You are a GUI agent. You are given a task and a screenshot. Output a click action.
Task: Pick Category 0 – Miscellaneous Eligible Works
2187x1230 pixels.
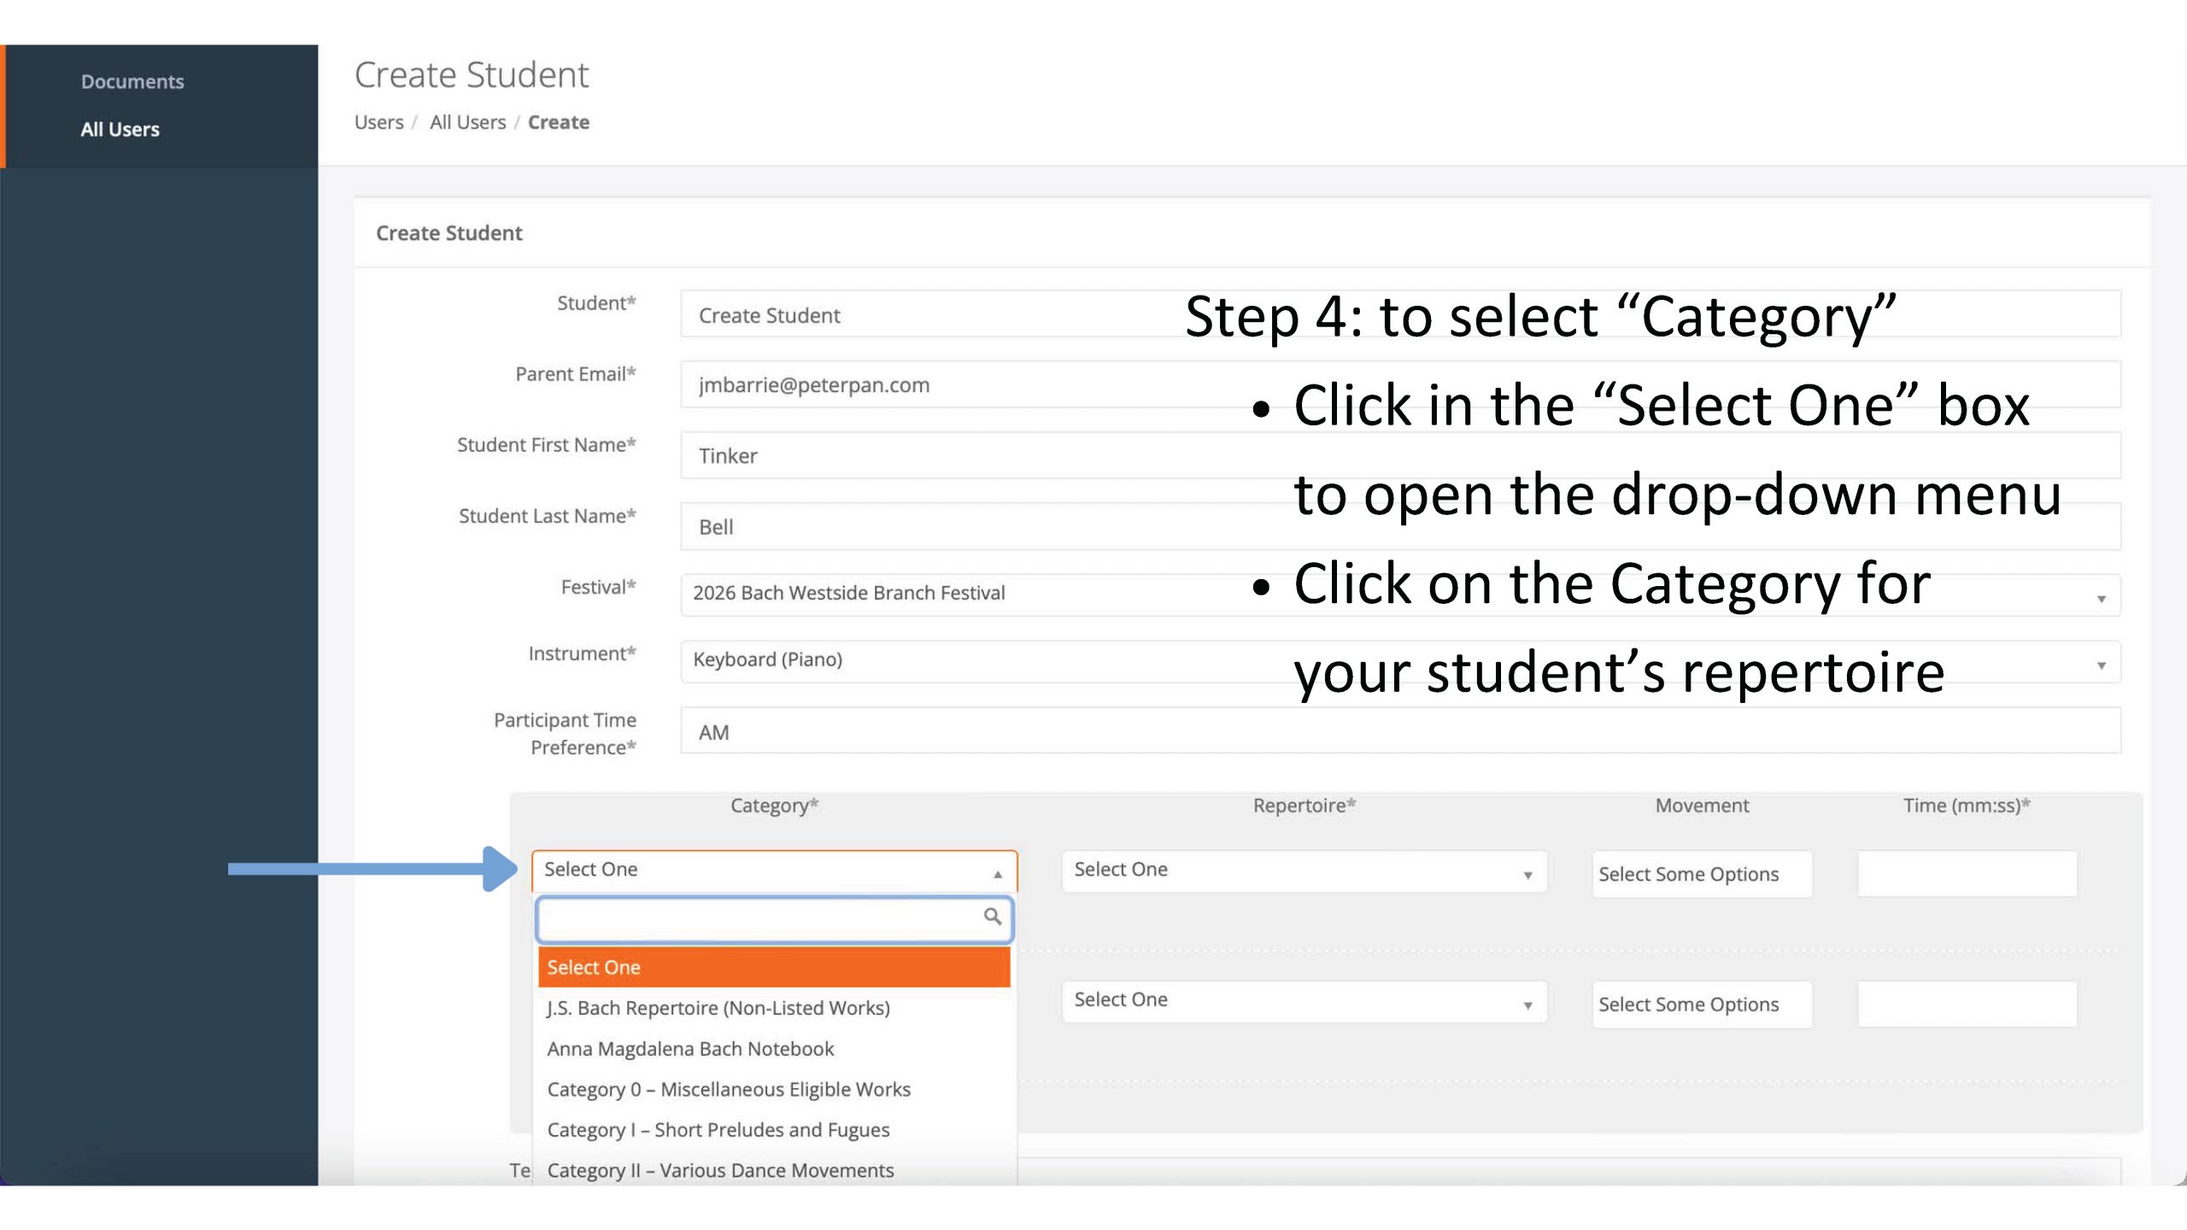[x=729, y=1090]
